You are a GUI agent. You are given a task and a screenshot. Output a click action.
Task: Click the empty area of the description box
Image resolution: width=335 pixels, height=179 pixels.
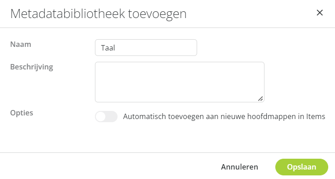pyautogui.click(x=179, y=82)
